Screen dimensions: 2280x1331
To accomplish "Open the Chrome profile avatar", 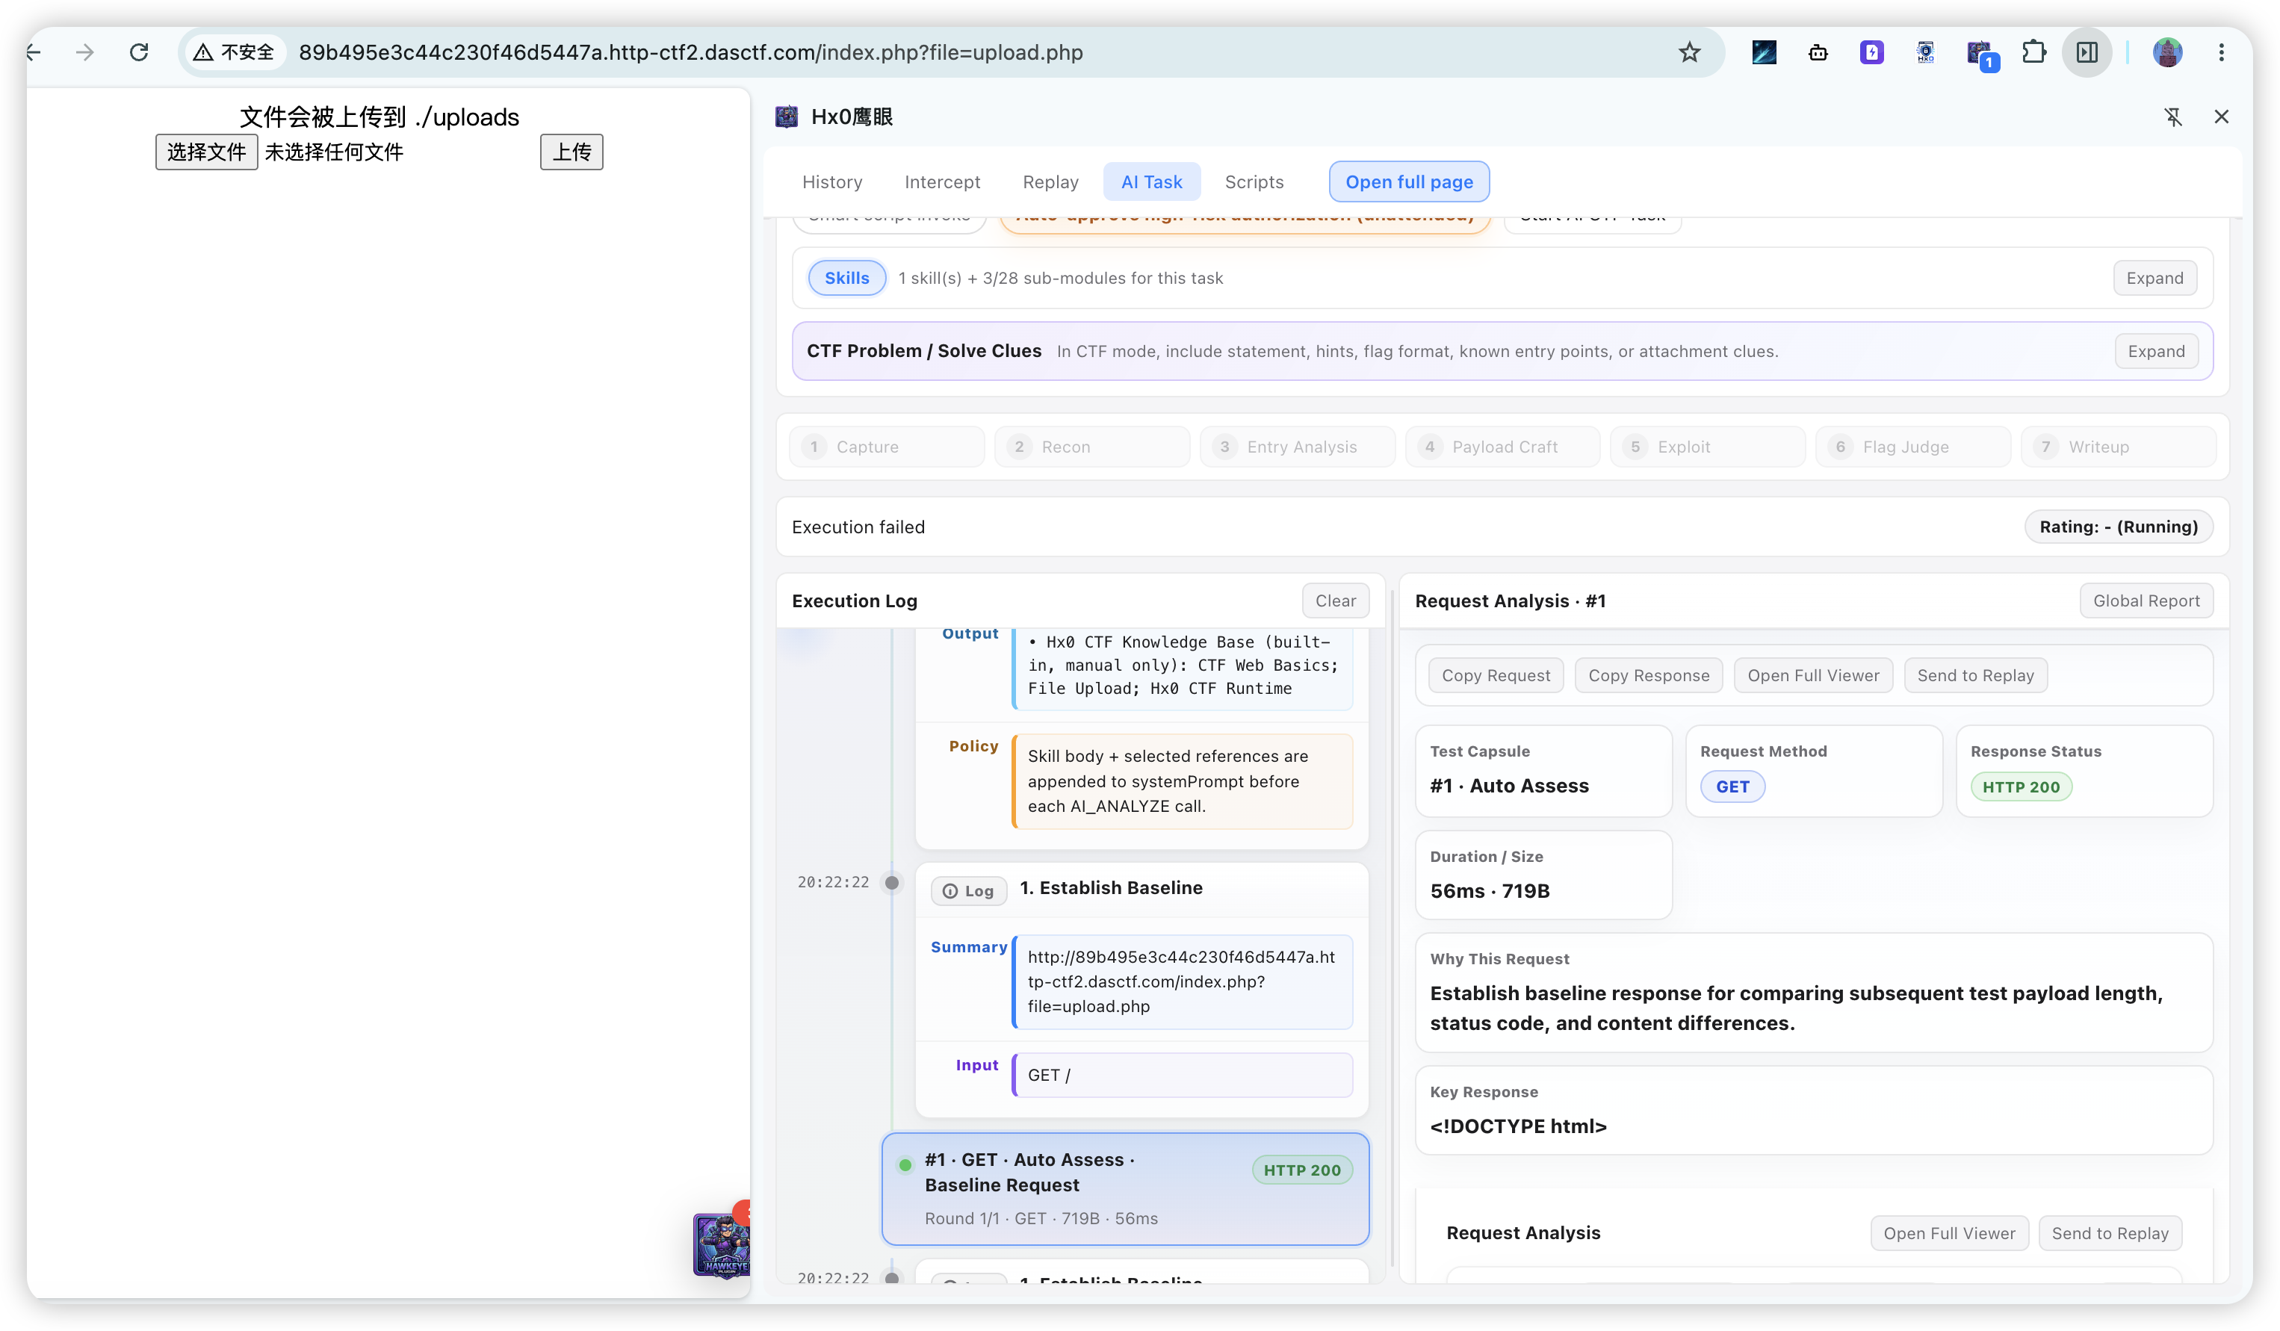I will (2167, 52).
